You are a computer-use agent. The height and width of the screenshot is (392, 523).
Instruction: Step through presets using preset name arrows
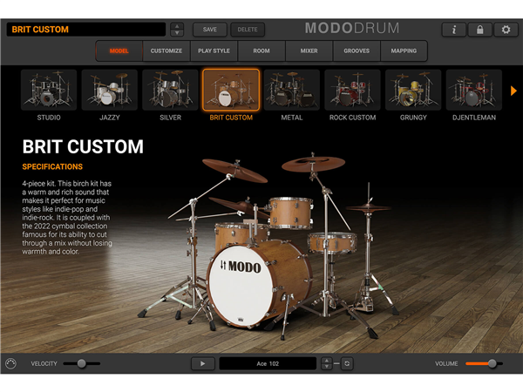point(177,30)
